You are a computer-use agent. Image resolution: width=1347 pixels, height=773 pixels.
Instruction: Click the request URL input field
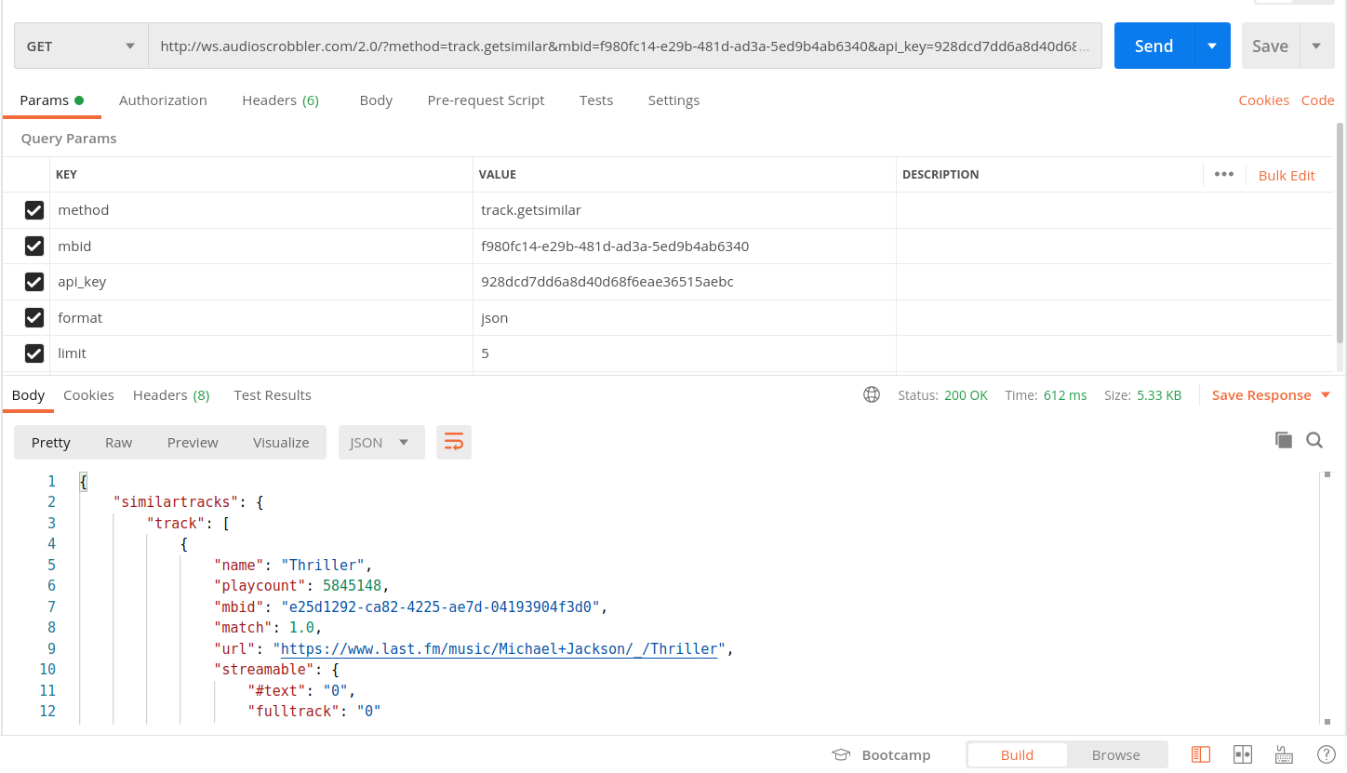click(x=625, y=46)
